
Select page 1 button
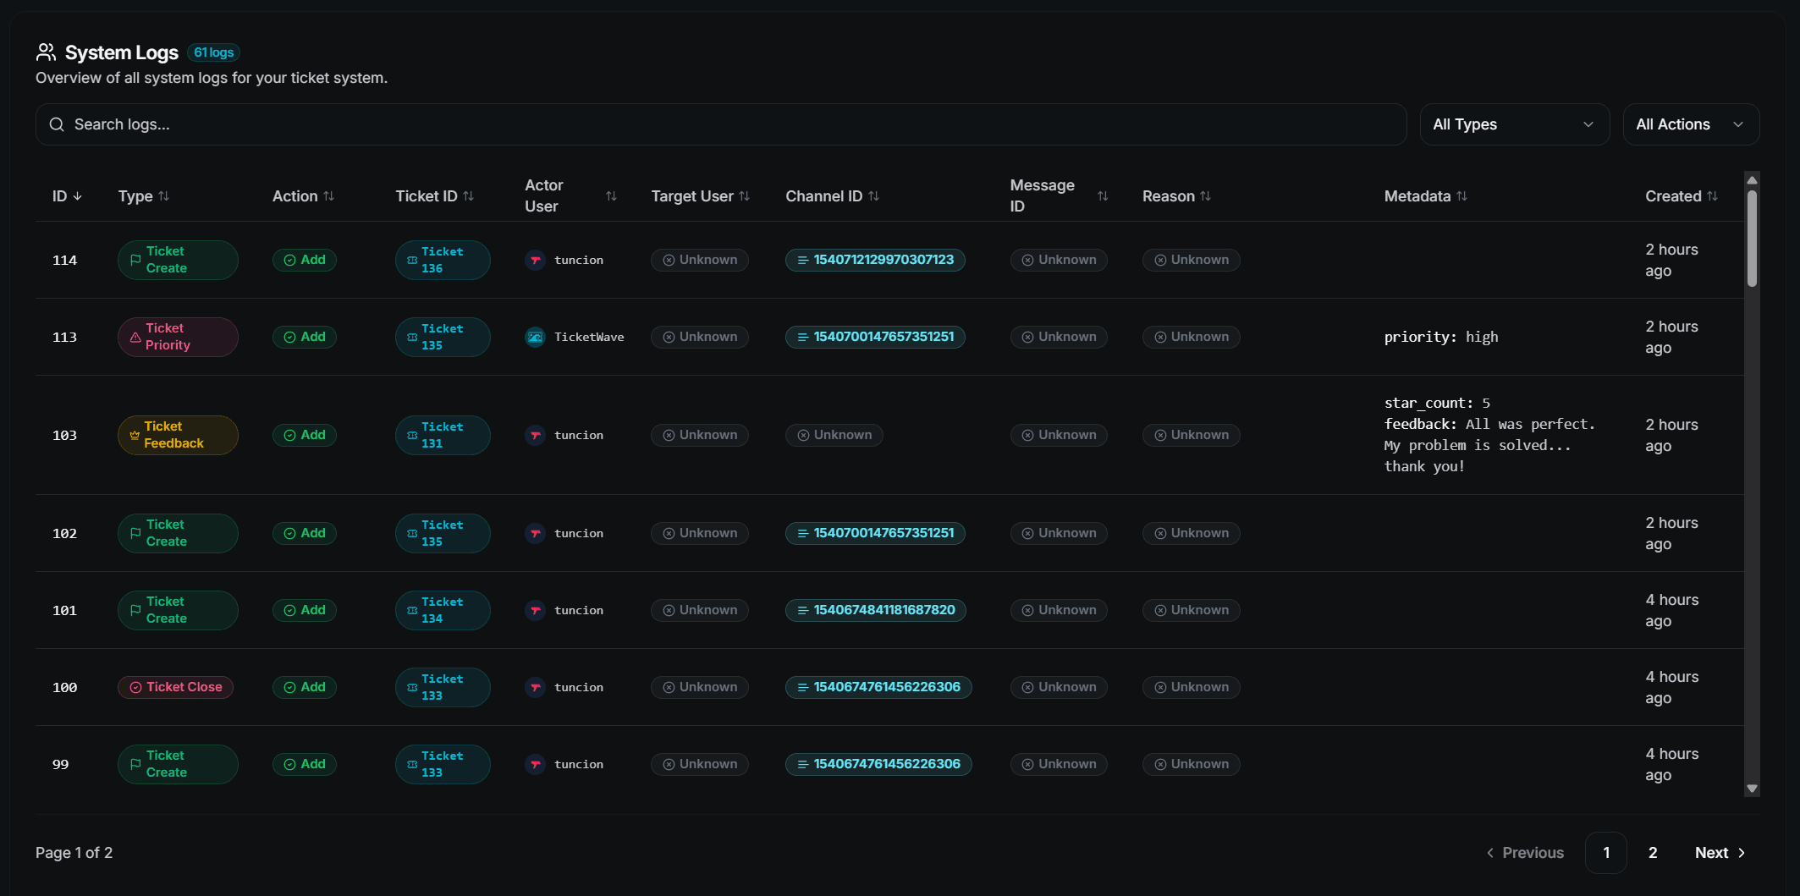coord(1606,853)
